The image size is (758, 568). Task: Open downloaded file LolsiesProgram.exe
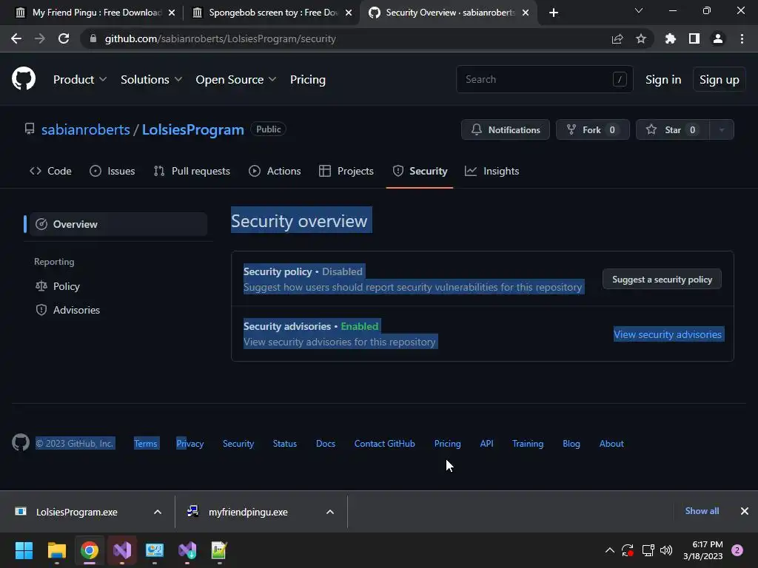[77, 512]
